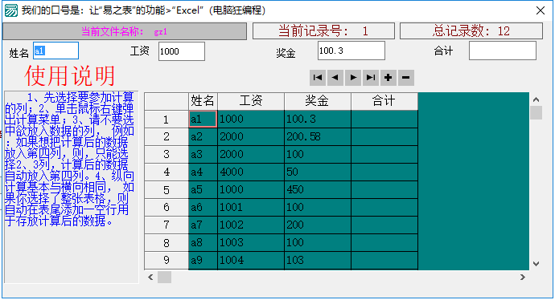This screenshot has height=300, width=555.
Task: Advance to the next record arrow
Action: click(x=353, y=77)
